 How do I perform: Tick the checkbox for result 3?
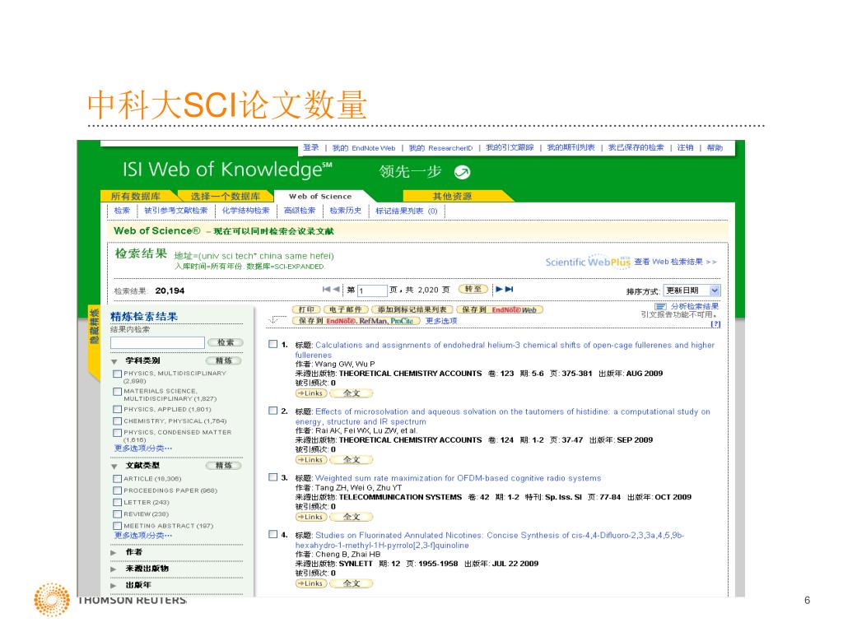coord(273,477)
